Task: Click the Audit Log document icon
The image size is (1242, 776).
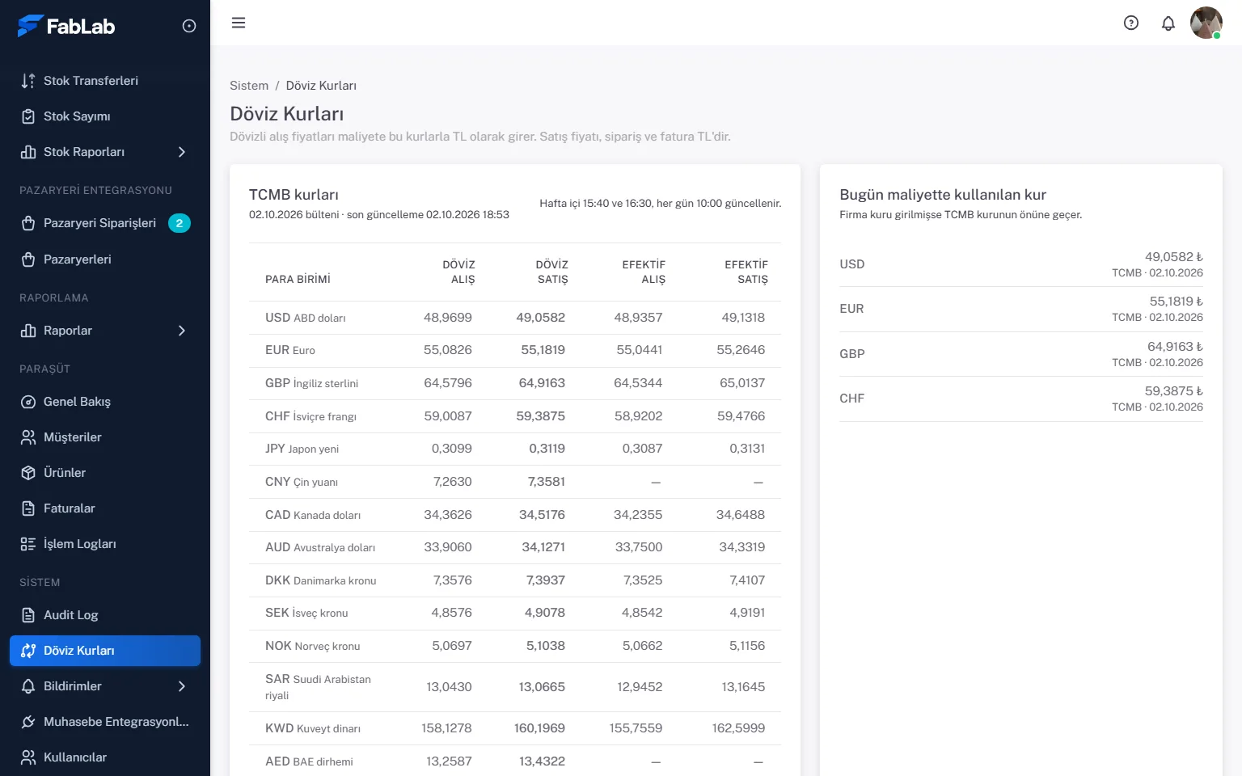Action: click(28, 615)
